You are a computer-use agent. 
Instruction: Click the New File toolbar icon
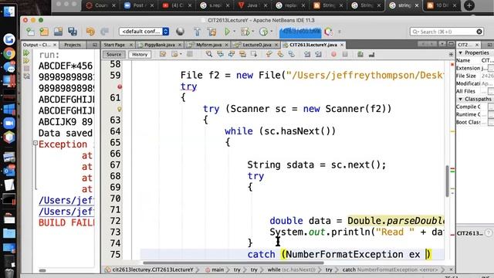click(x=31, y=32)
